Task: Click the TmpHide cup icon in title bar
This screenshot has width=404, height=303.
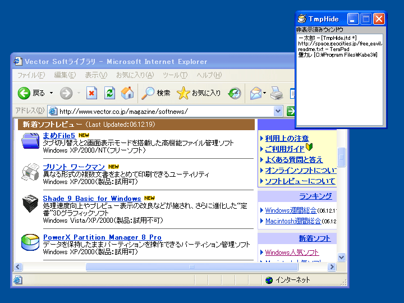Action: pos(302,19)
